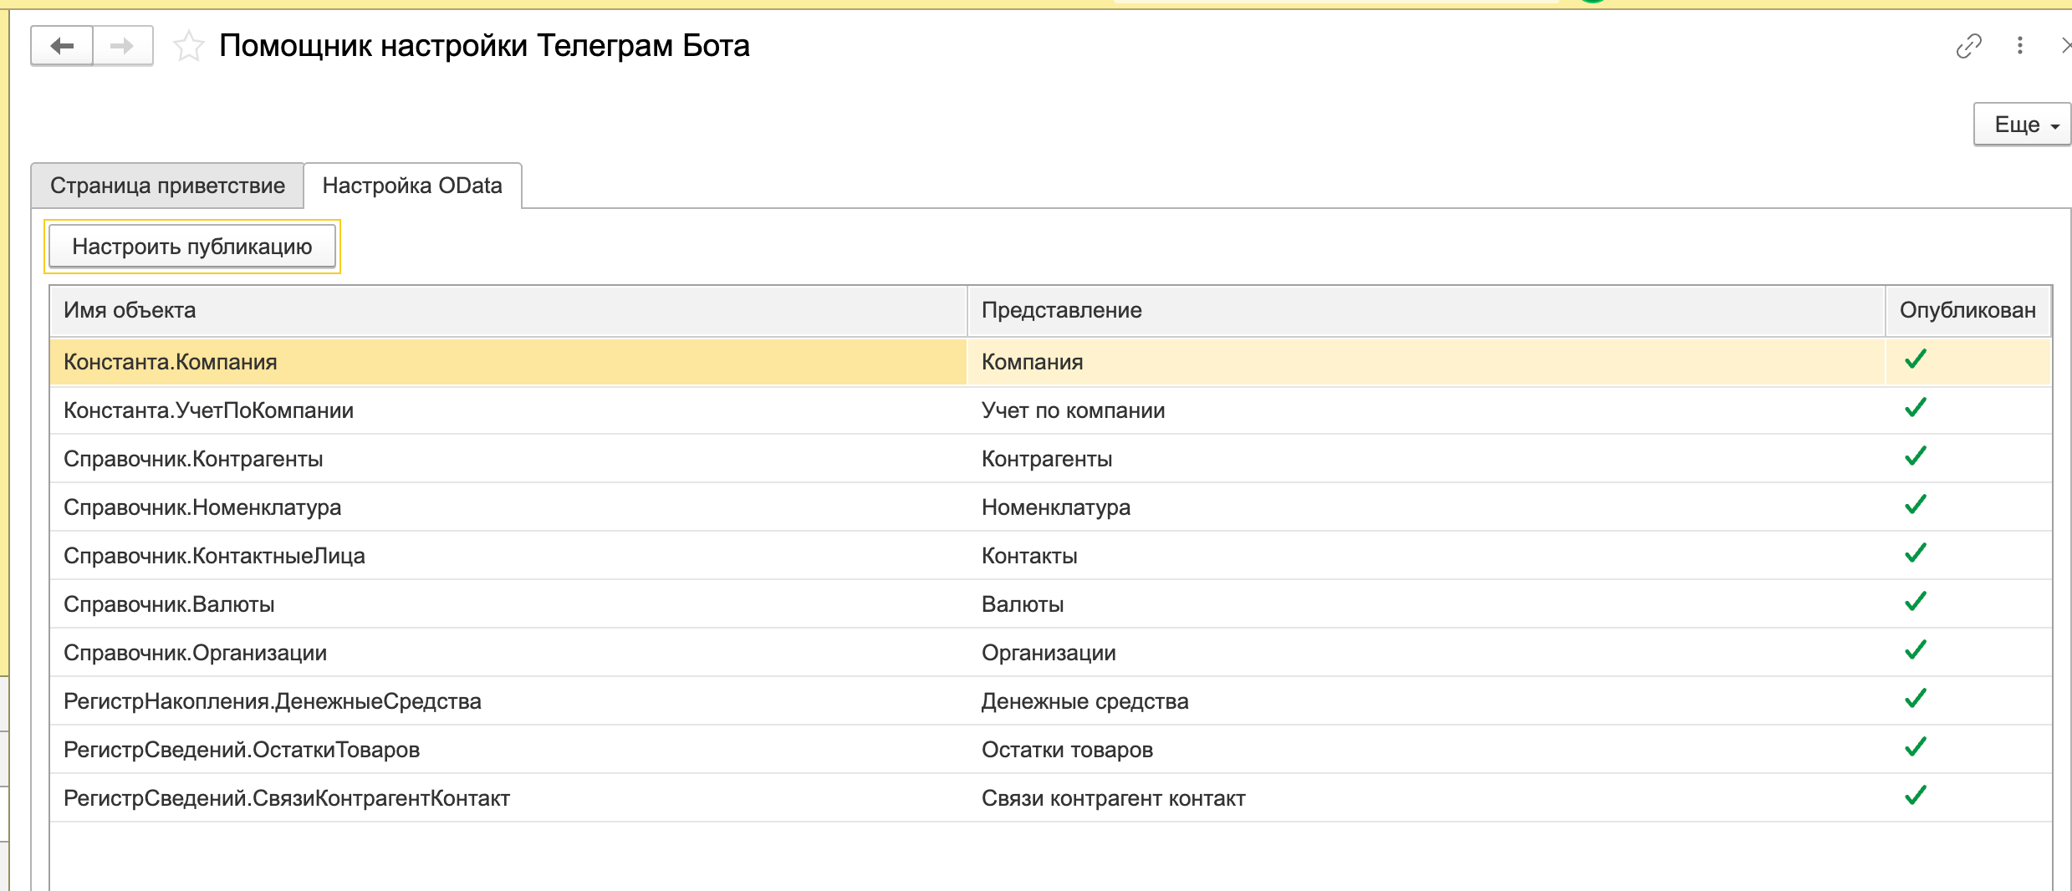This screenshot has height=891, width=2072.
Task: Toggle published checkmark for Справочник.Валюты
Action: tap(1915, 603)
